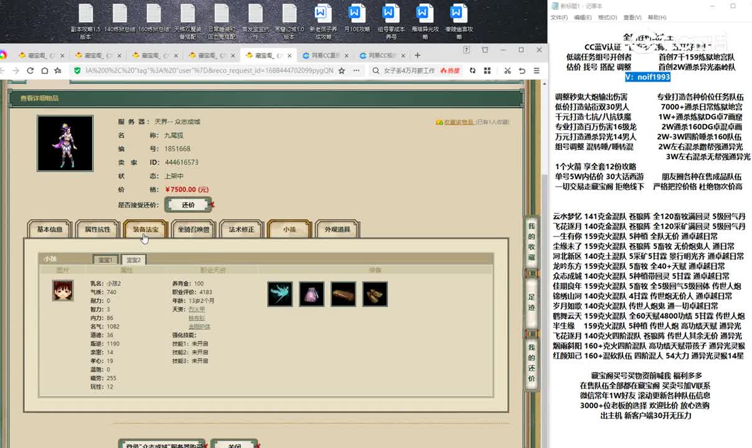The height and width of the screenshot is (448, 752).
Task: Open browser extensions grid icon
Action: (x=487, y=71)
